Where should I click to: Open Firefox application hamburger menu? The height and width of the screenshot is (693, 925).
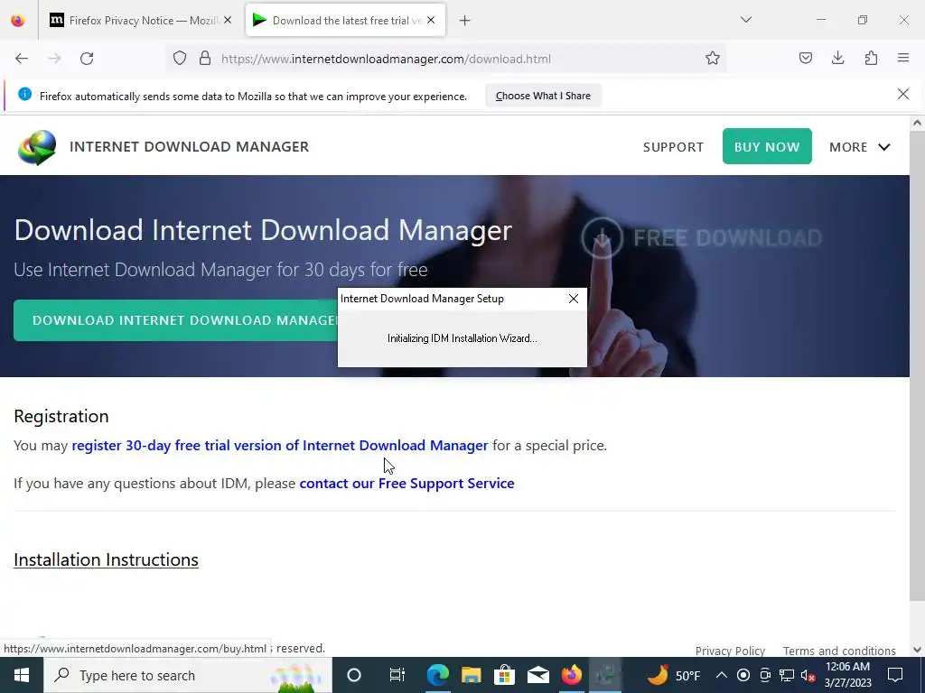(x=903, y=58)
